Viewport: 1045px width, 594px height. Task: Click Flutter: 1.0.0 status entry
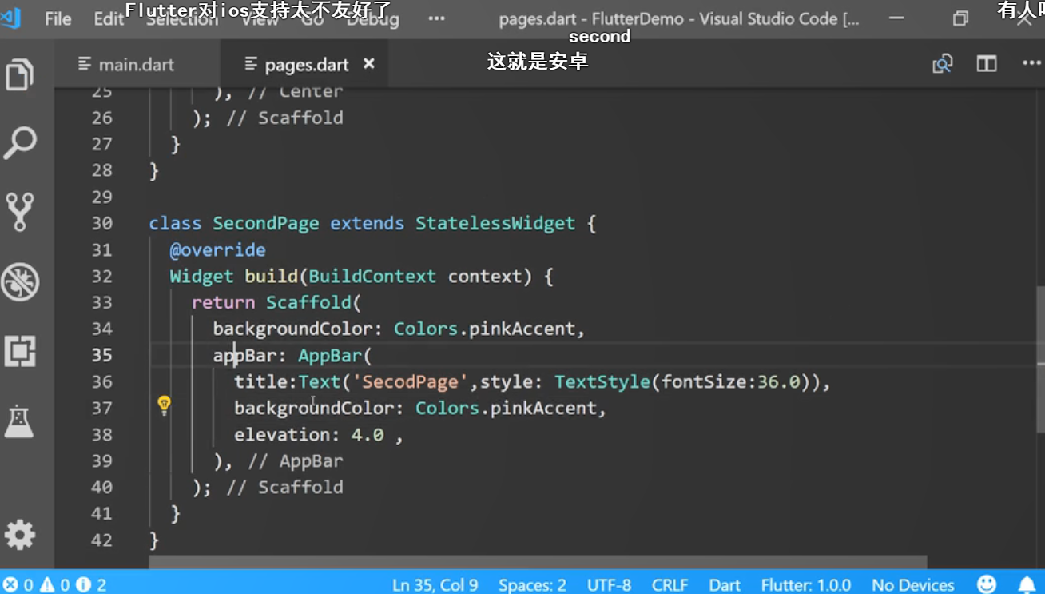click(806, 585)
